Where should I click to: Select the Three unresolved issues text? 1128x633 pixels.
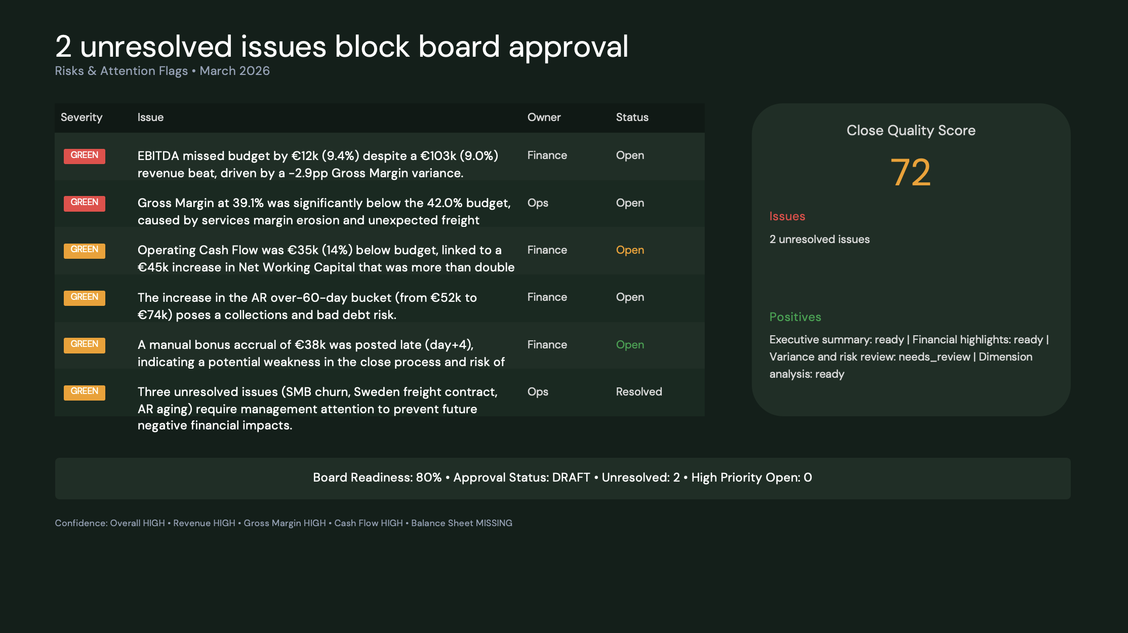tap(317, 408)
